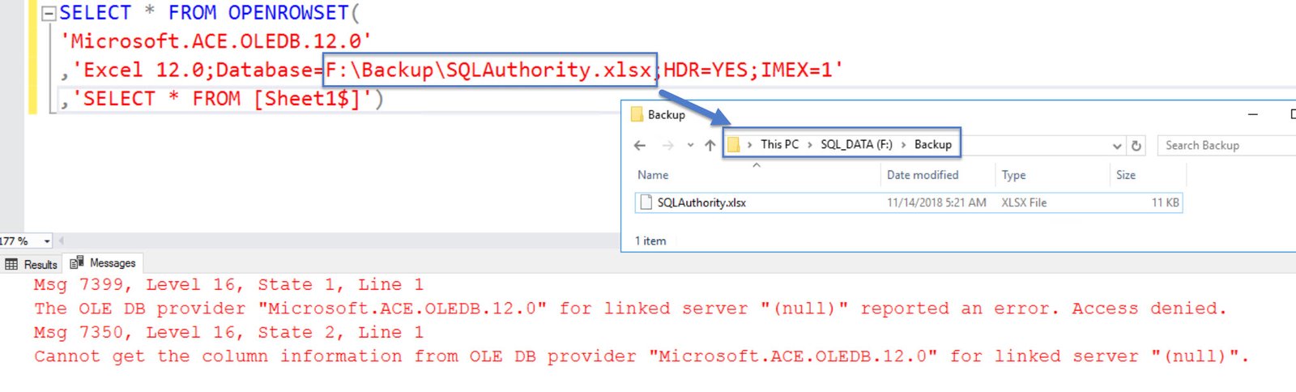Click the 'Access denied' error message line
The height and width of the screenshot is (392, 1296).
click(630, 309)
